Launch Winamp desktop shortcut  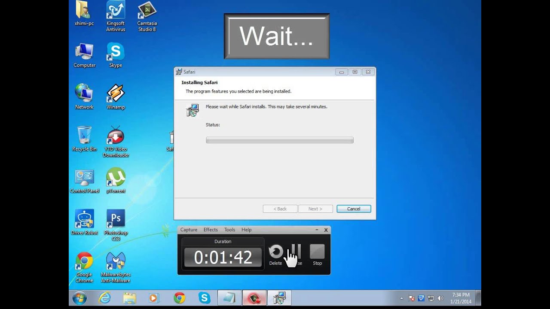click(116, 97)
